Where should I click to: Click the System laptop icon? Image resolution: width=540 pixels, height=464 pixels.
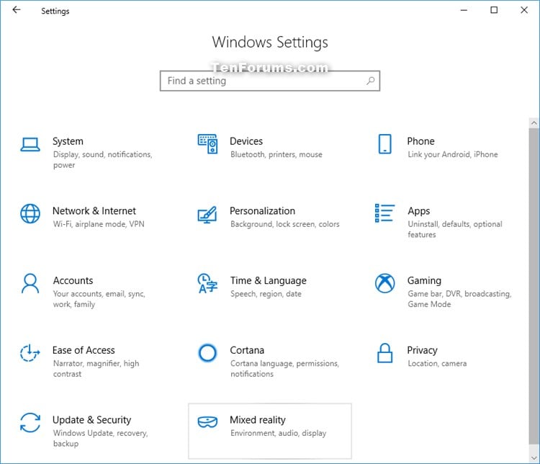pos(30,144)
